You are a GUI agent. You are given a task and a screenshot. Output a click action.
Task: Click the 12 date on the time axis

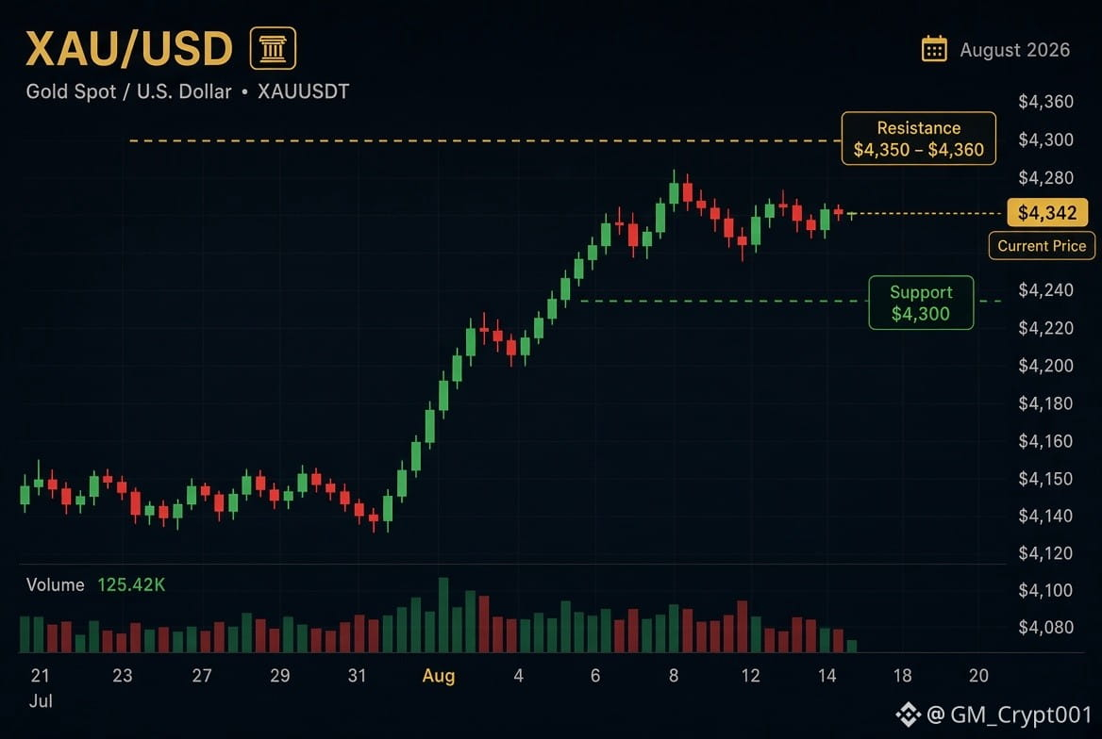coord(751,676)
